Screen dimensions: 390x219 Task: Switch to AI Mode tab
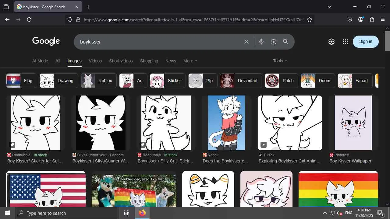coord(40,61)
